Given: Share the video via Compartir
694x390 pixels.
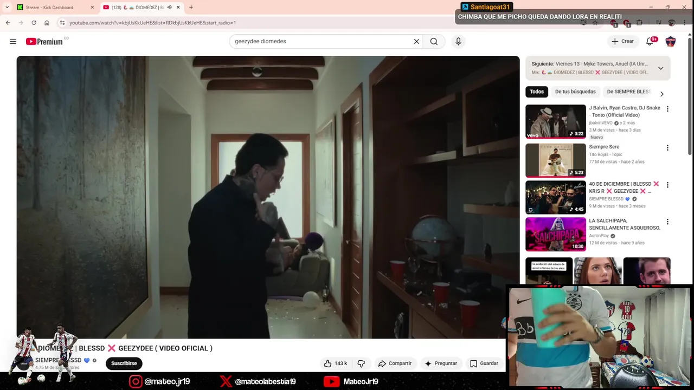Looking at the screenshot, I should coord(395,363).
